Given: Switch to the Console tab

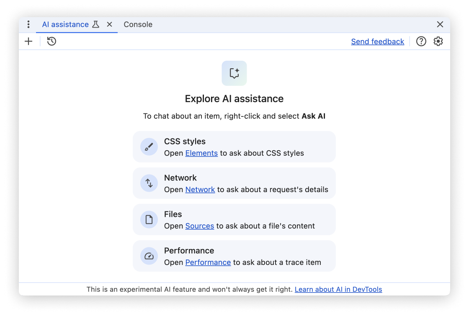Looking at the screenshot, I should [138, 24].
